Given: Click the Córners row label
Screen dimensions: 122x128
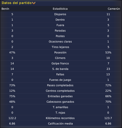Looking at the screenshot, I should [60, 58].
